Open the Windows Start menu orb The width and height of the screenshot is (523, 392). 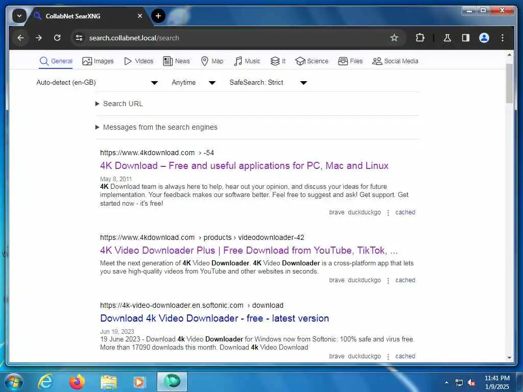click(x=14, y=382)
